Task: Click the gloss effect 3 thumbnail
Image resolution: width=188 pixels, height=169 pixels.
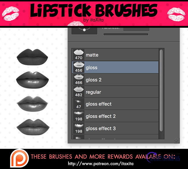Action: point(79,128)
